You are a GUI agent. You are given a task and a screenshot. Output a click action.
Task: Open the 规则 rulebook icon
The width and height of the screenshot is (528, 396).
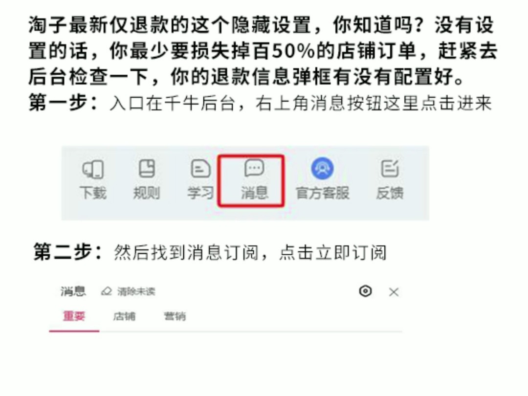click(147, 168)
